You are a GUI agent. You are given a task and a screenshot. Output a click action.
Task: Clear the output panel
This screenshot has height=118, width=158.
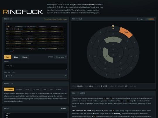pos(63,109)
